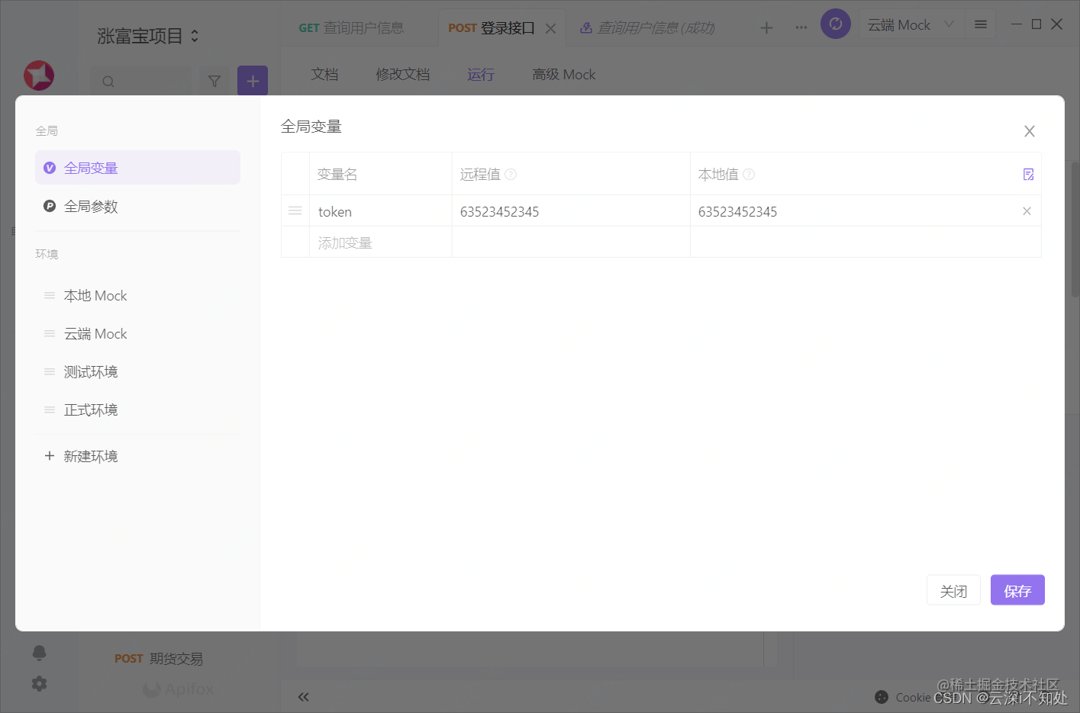Click the plus icon for 新建环境
Screen dimensions: 1080x713
tap(50, 456)
